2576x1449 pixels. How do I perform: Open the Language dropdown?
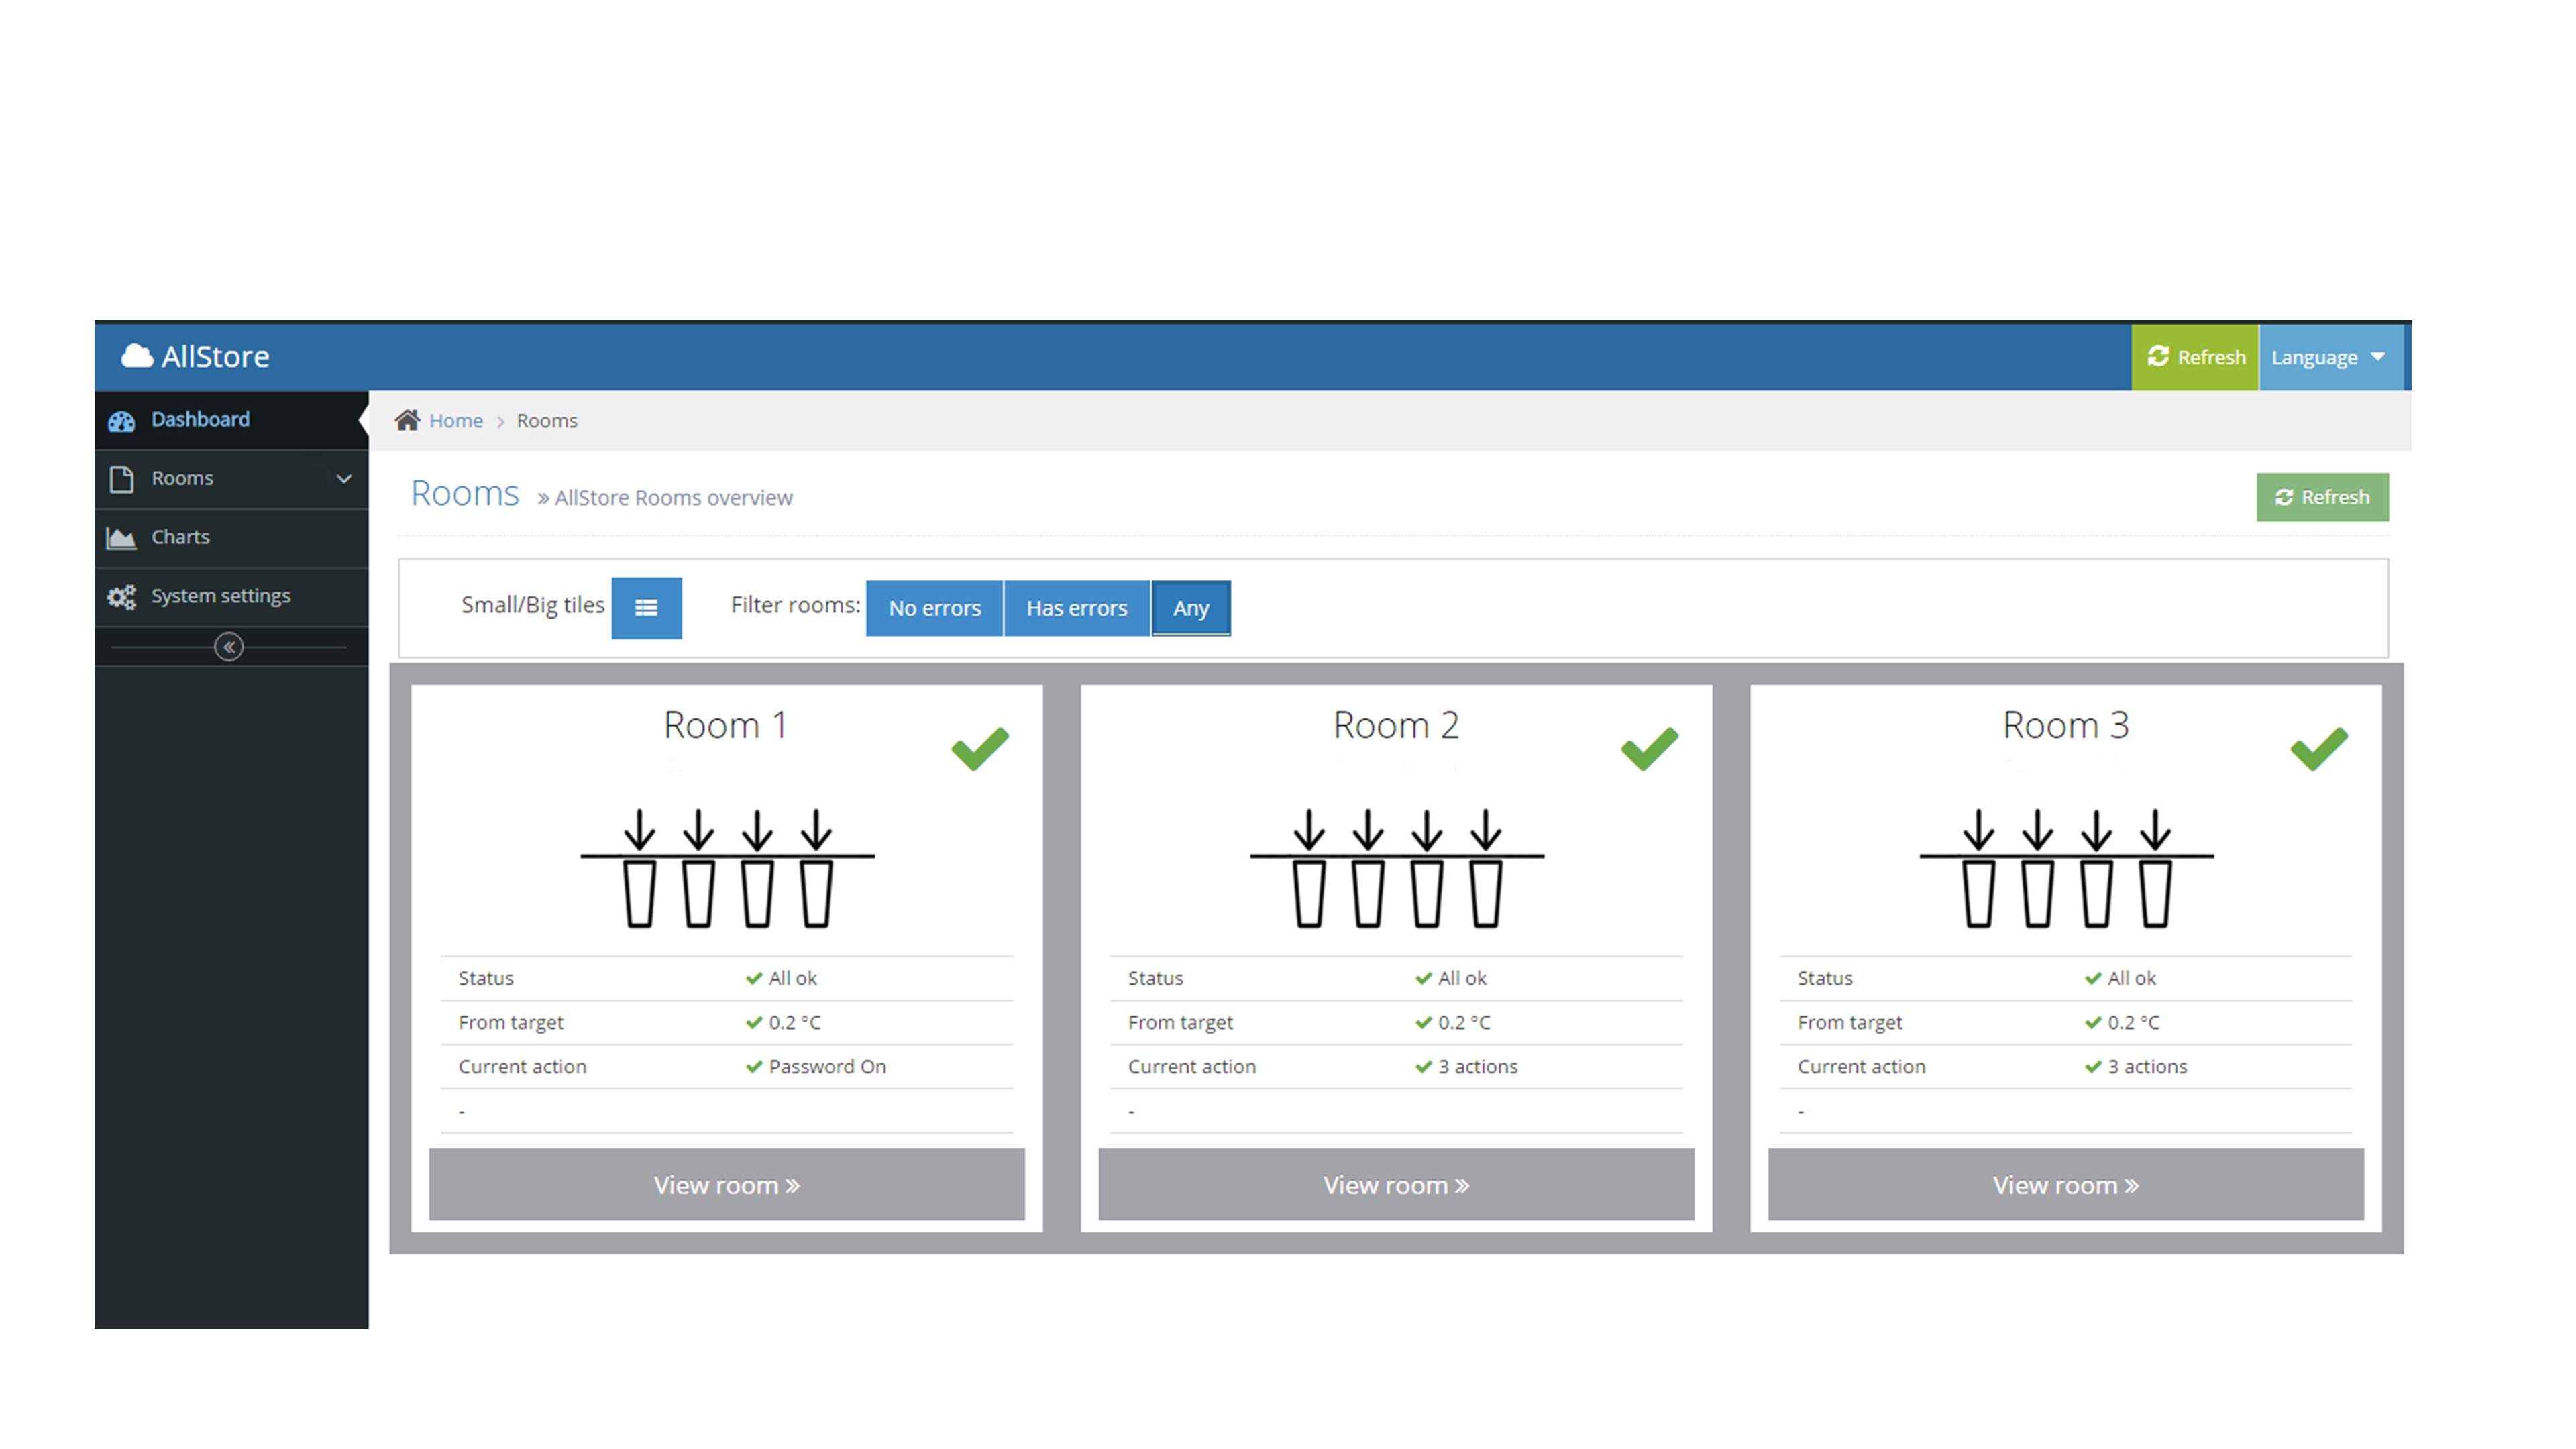[x=2328, y=357]
